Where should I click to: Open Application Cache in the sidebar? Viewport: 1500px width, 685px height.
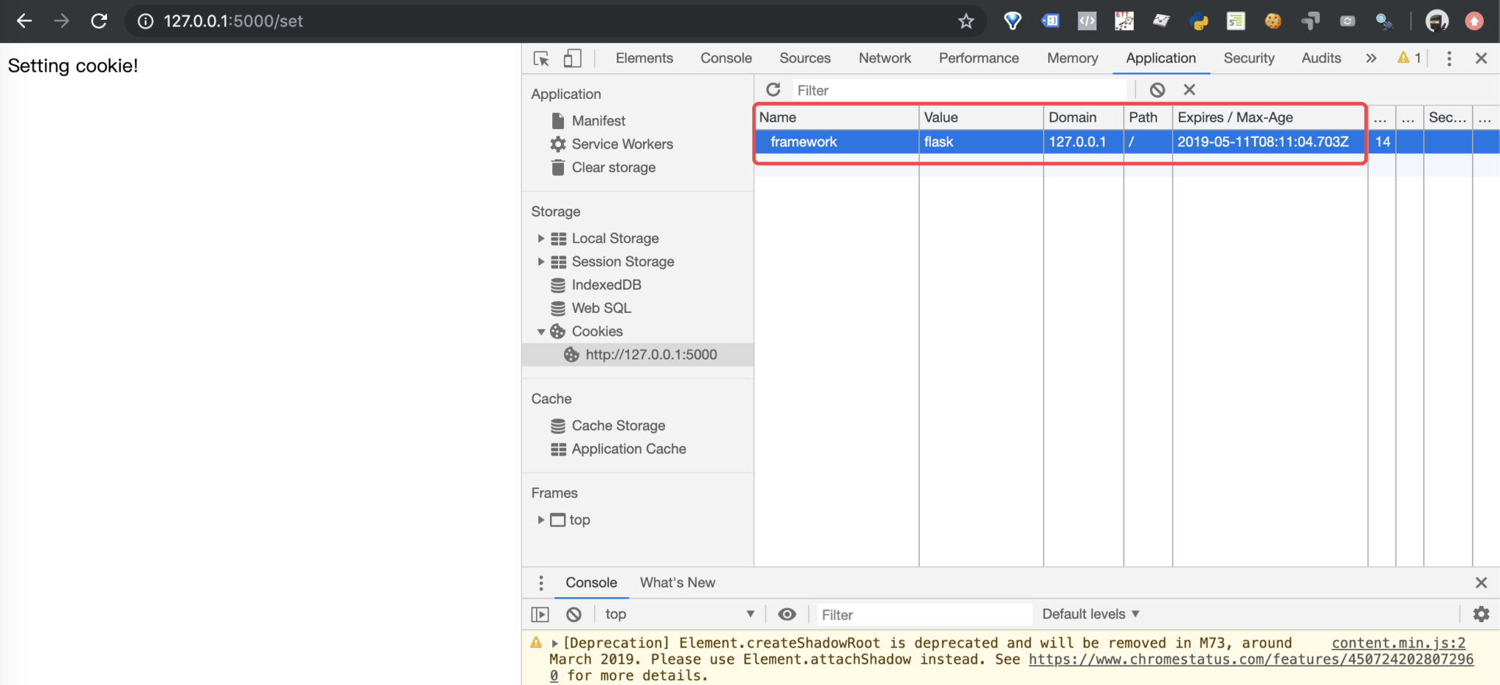tap(628, 449)
